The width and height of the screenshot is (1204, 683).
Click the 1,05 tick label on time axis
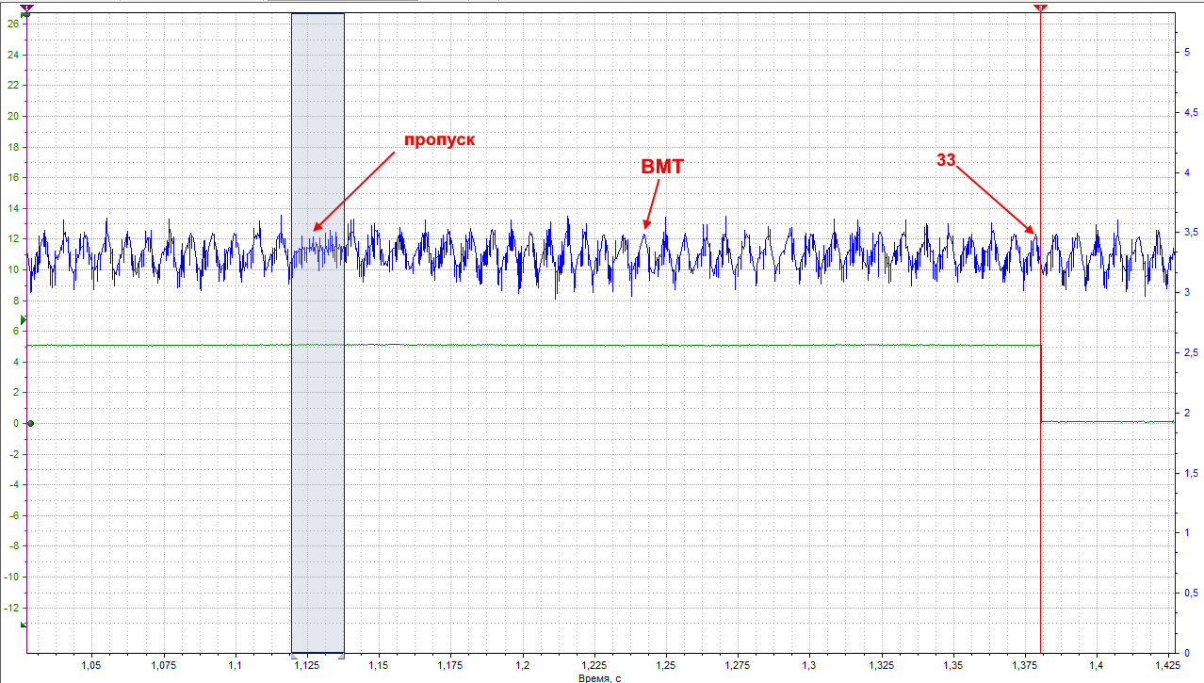[x=91, y=665]
